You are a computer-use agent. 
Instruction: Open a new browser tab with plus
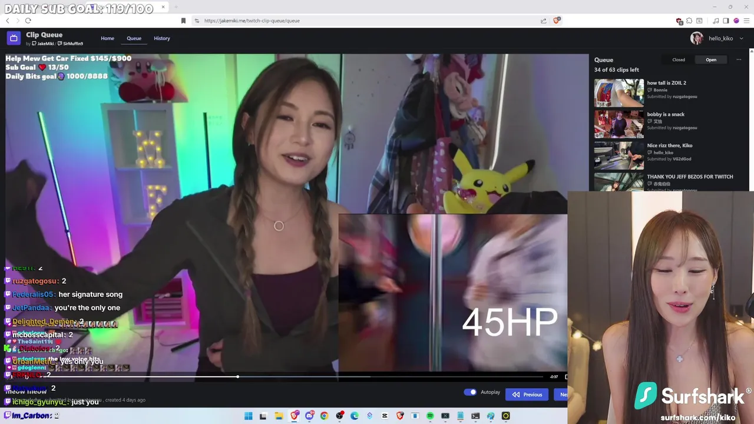click(x=176, y=7)
